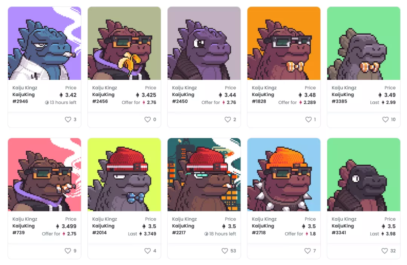
Task: Like KaijuKing #2217 with 53 favorites
Action: coord(225,251)
